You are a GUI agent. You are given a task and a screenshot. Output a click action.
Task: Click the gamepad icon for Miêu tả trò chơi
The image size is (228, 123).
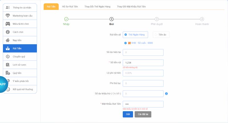tap(8, 23)
